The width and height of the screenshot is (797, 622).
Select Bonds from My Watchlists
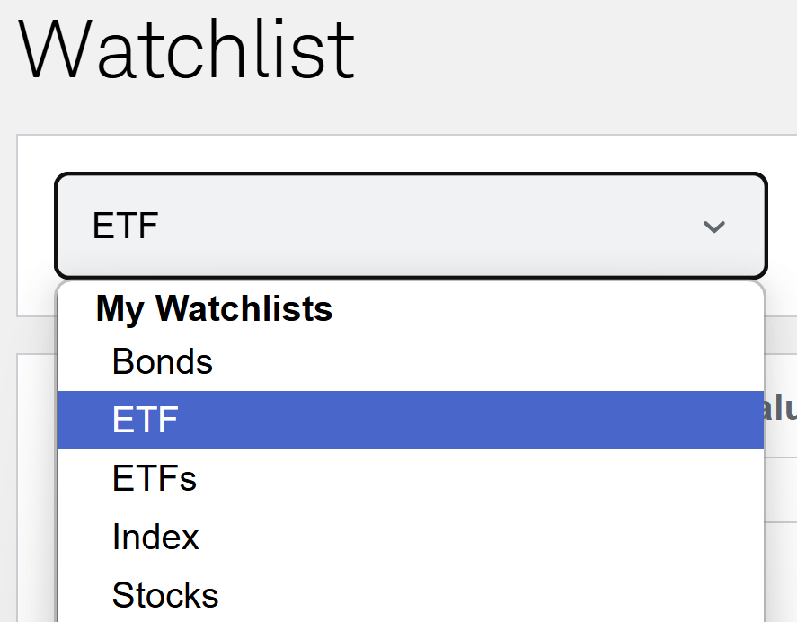point(163,362)
